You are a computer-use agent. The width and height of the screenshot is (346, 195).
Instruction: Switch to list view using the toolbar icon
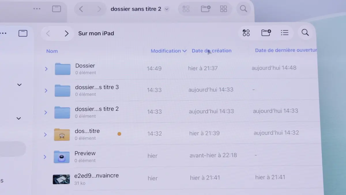pos(285,32)
